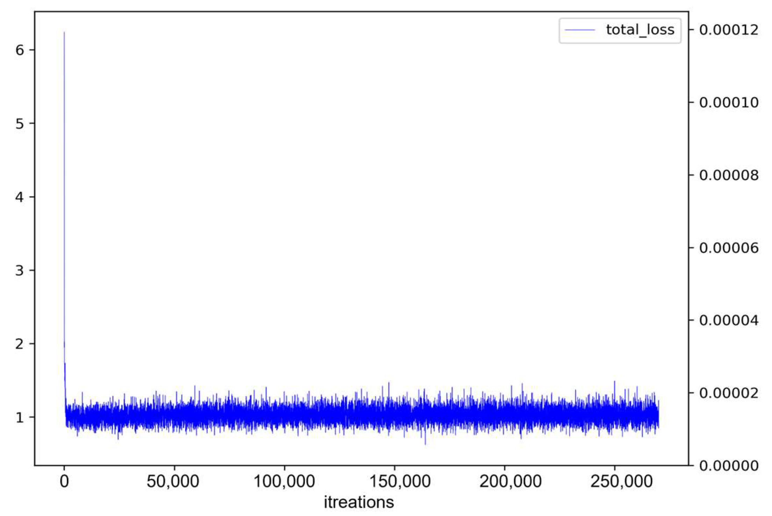Click the 100,000 x-axis tick label

coord(284,482)
